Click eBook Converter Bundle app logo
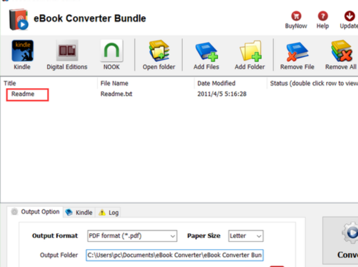 click(18, 20)
